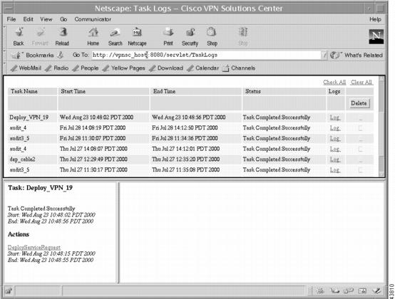The width and height of the screenshot is (395, 299).
Task: Open Newsgroups from the component bar
Action: [x=348, y=291]
